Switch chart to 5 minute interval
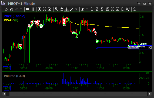Image resolution: width=154 pixels, height=98 pixels. [x=102, y=9]
